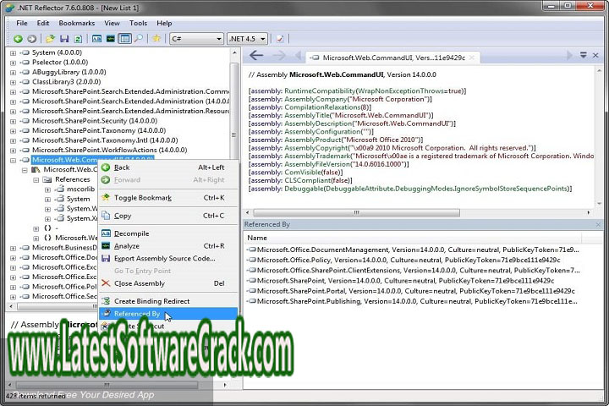Select Microsoft.SharePoint.Publishing row
Screen dimensions: 609x406
coord(413,301)
